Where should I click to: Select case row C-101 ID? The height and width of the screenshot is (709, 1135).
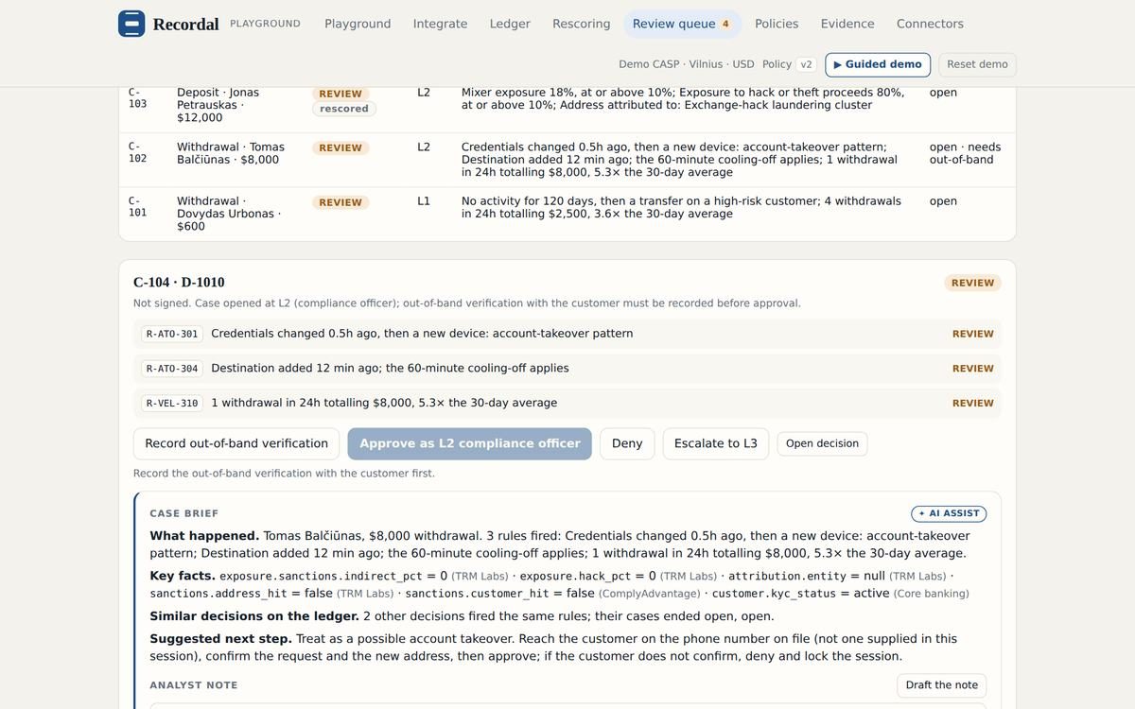click(137, 206)
